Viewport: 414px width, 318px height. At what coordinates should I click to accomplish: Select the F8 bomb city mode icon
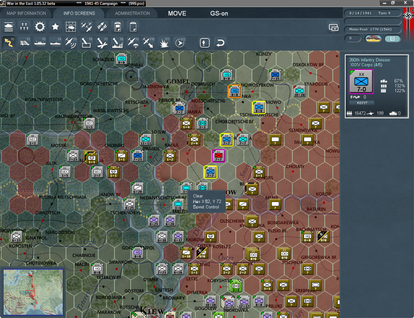118,43
